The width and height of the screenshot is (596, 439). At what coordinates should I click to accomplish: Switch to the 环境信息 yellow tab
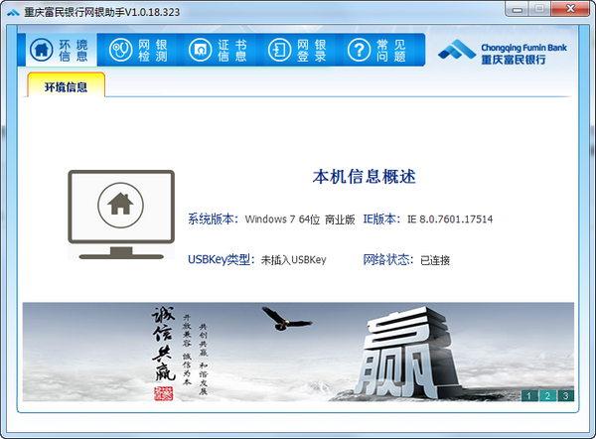(67, 85)
